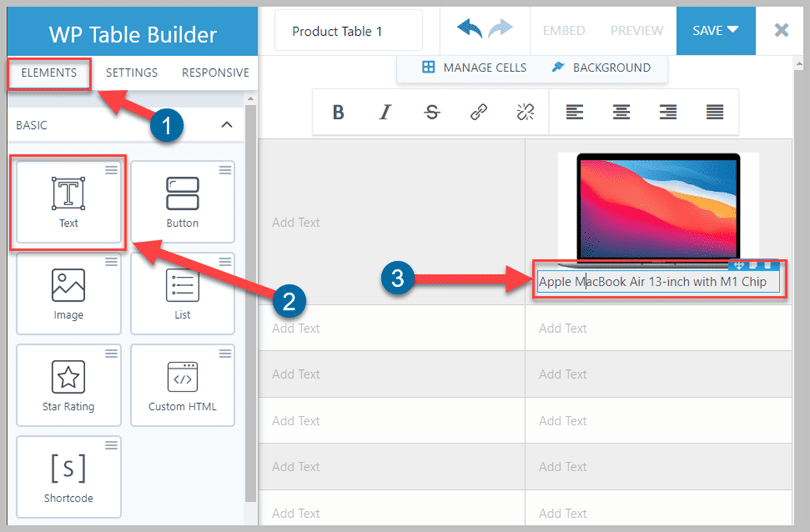Toggle italic formatting
Screen dimensions: 810x532
coord(384,112)
